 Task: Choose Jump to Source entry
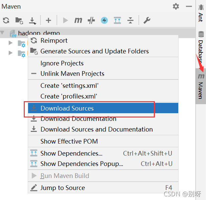click(103, 188)
